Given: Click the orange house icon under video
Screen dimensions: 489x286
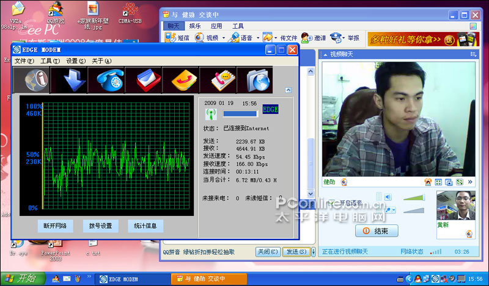Looking at the screenshot, I should pyautogui.click(x=428, y=182).
